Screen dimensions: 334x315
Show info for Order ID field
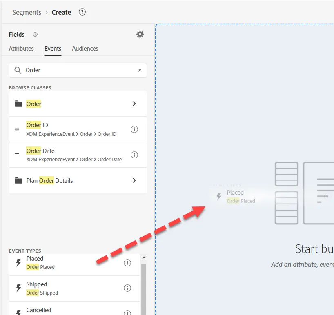(x=134, y=129)
